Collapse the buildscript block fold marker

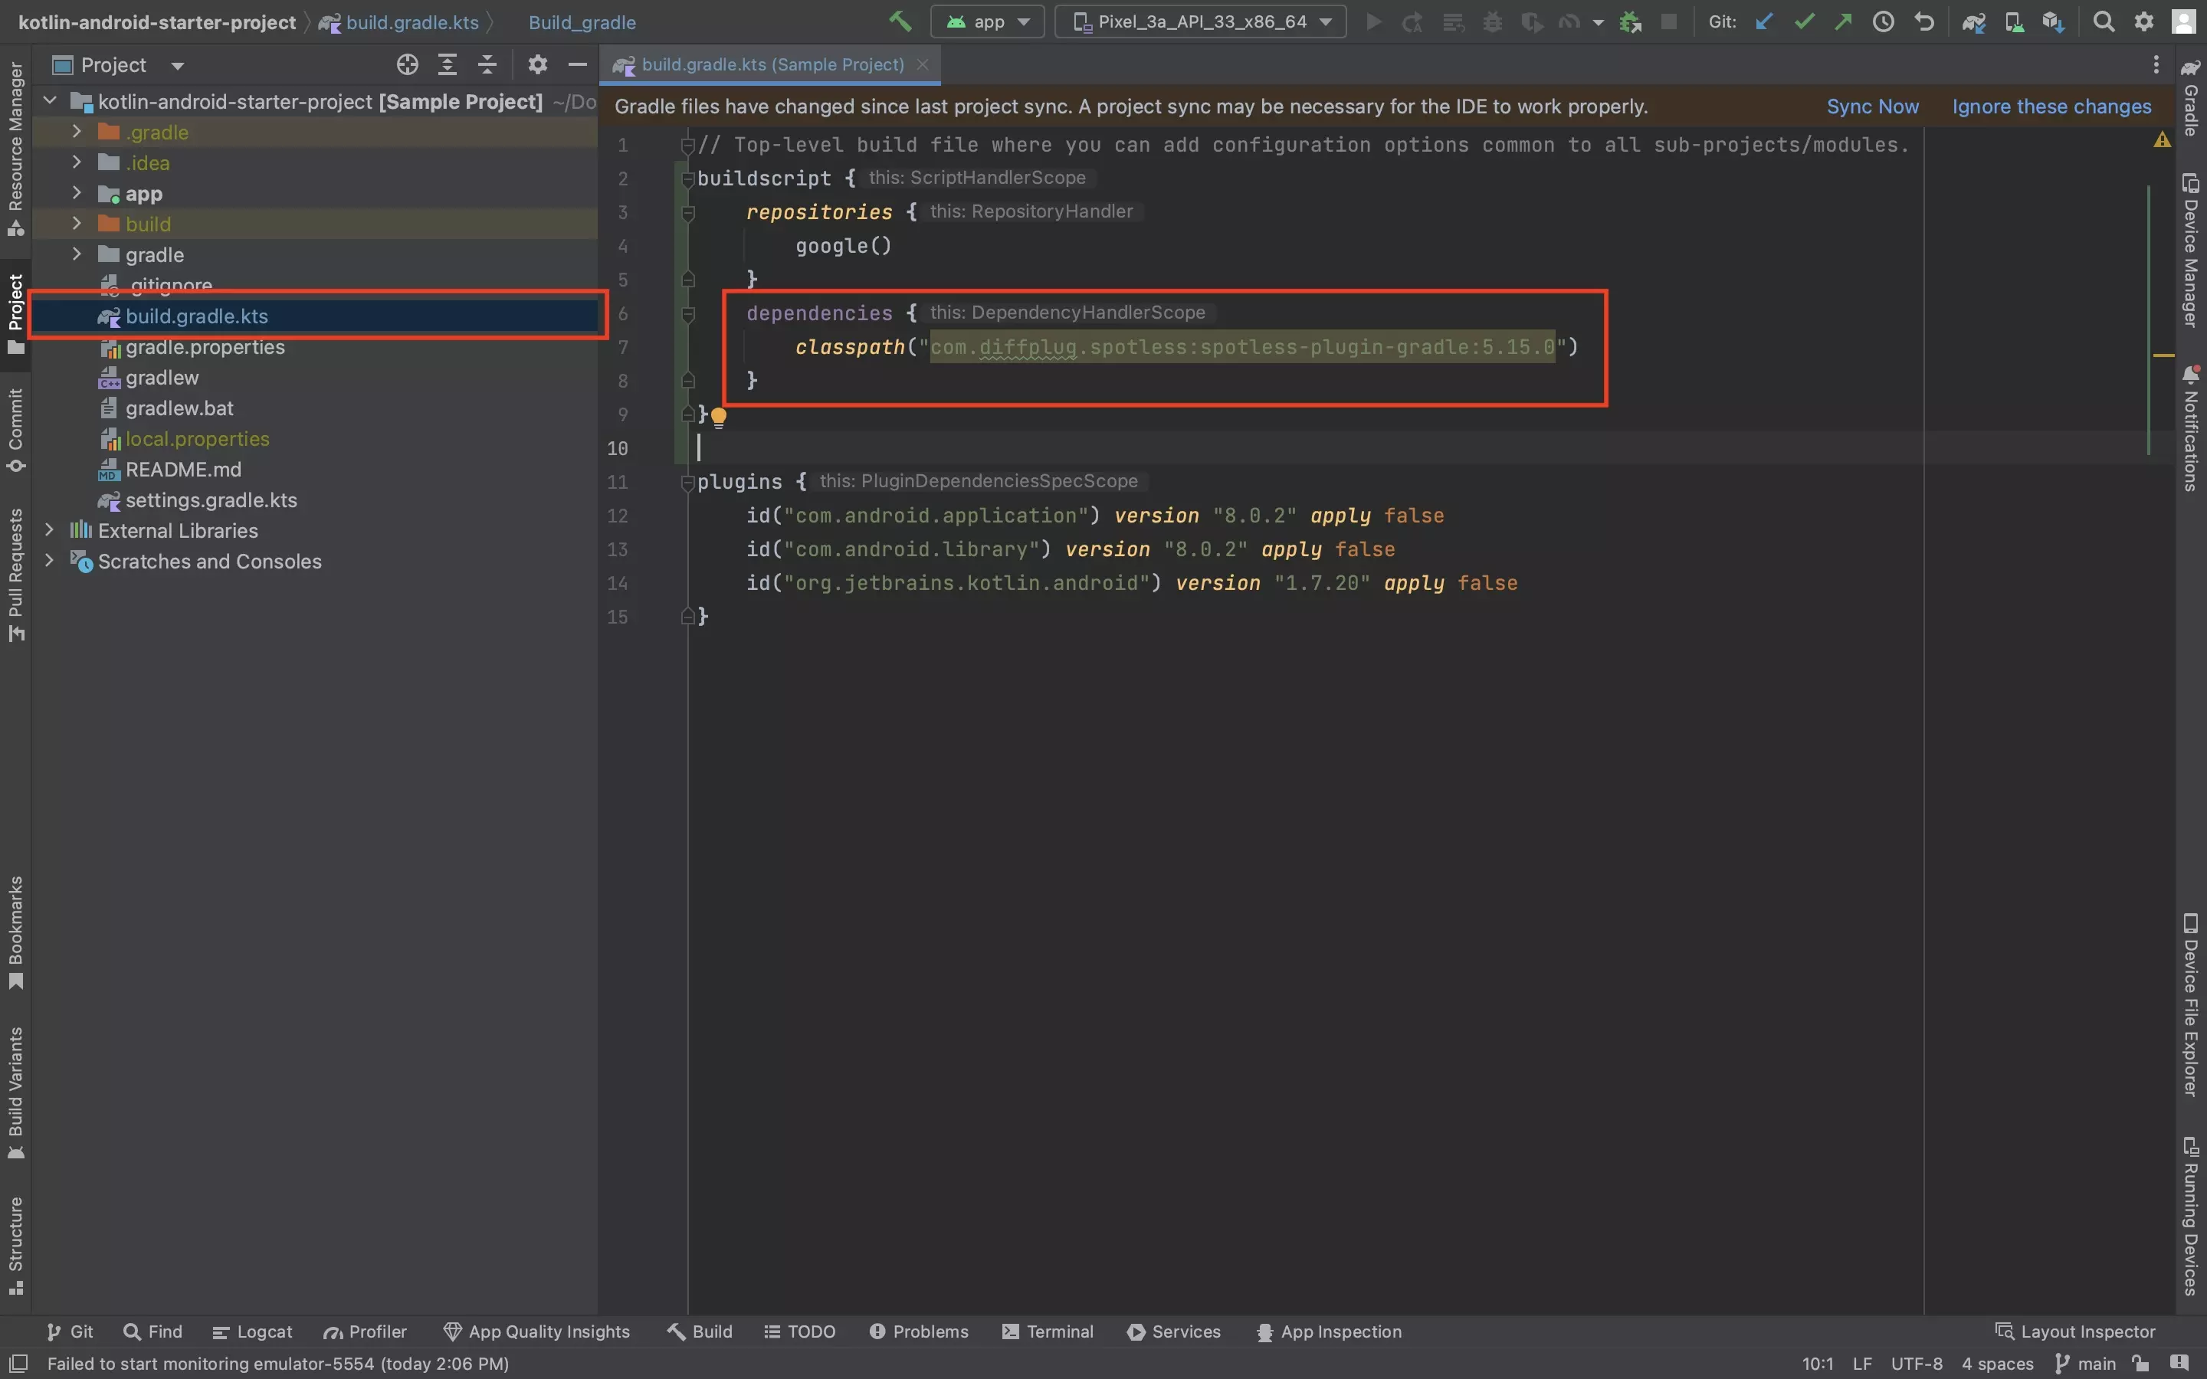(689, 179)
